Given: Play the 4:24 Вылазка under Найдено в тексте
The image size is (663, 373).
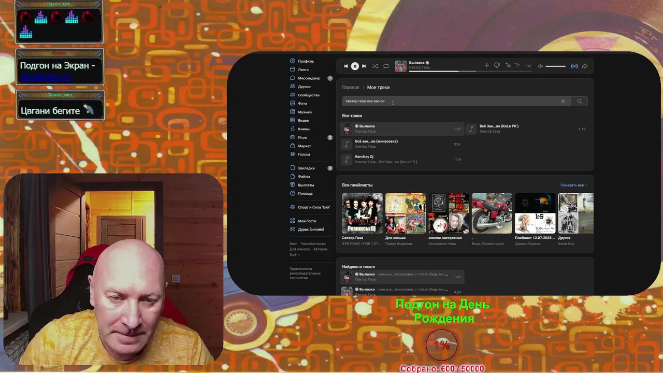Looking at the screenshot, I should tap(401, 292).
